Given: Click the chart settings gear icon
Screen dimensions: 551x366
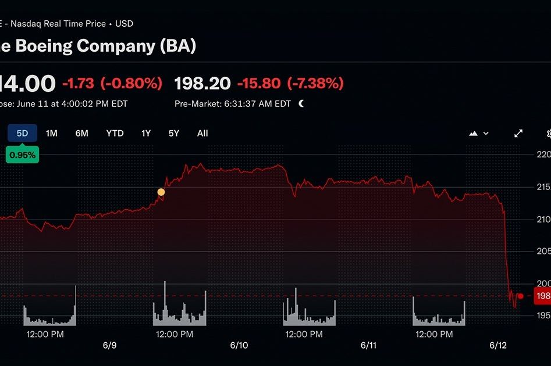Looking at the screenshot, I should (548, 134).
